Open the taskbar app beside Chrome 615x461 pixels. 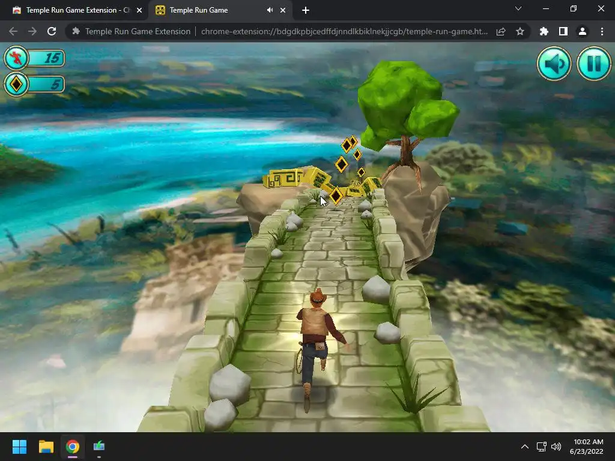pos(99,447)
